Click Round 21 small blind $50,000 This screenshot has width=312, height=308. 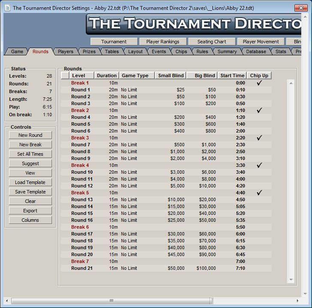(x=176, y=268)
